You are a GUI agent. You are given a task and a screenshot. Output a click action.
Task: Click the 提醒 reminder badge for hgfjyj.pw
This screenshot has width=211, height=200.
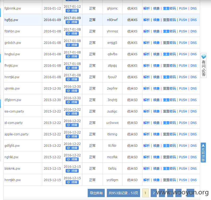pos(72,22)
